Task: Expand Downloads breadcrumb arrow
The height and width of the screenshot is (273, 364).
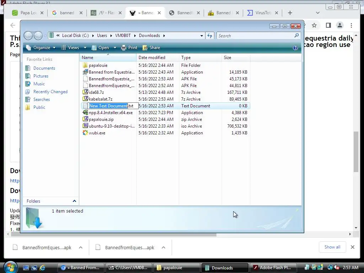Action: pos(164,36)
